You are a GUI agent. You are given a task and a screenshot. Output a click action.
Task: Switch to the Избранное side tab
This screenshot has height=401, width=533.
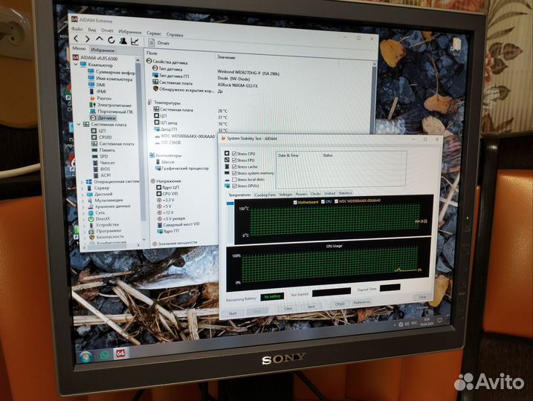[103, 50]
